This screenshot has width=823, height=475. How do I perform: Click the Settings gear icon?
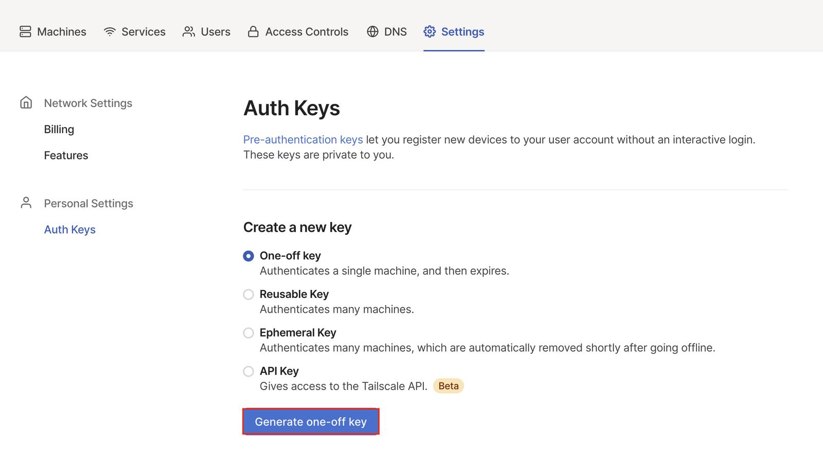click(x=430, y=32)
